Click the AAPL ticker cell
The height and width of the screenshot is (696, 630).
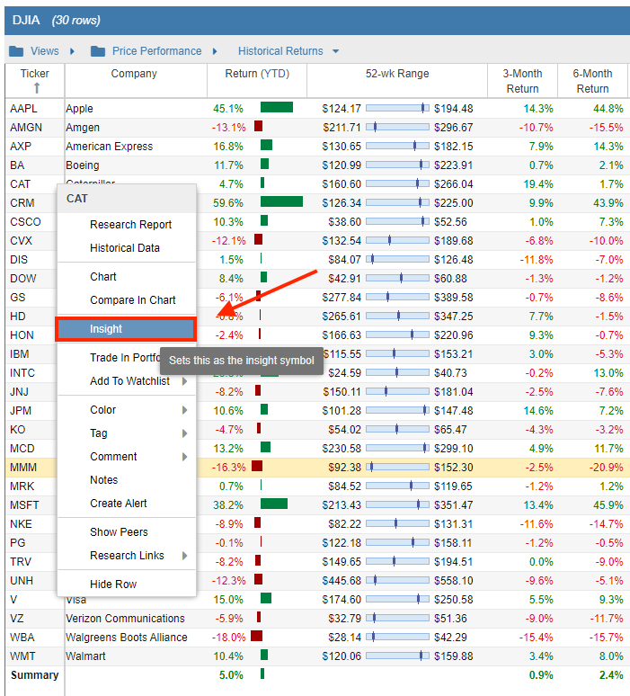pos(23,109)
